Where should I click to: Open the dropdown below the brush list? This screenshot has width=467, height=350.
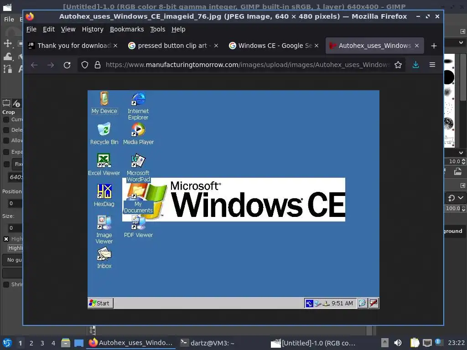(x=461, y=153)
